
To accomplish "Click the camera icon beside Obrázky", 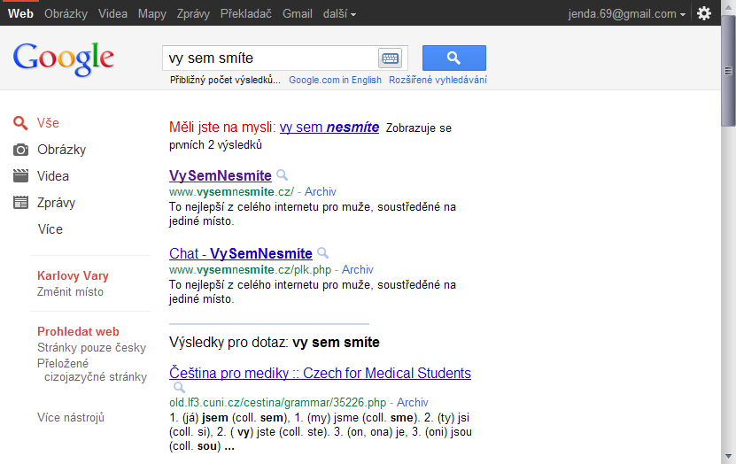I will click(20, 150).
